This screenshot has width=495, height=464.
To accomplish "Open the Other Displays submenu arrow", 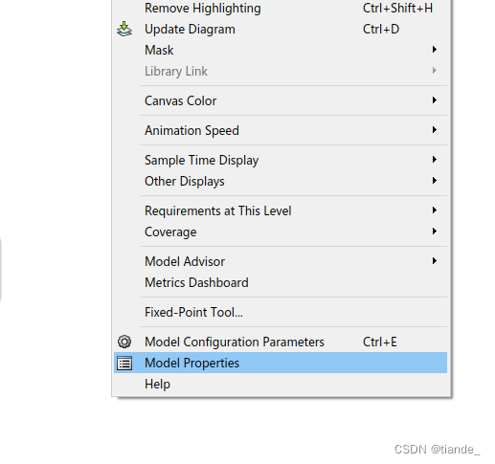I will (434, 181).
